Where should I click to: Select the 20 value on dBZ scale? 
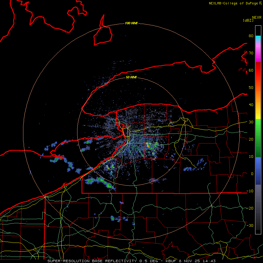tap(251, 139)
